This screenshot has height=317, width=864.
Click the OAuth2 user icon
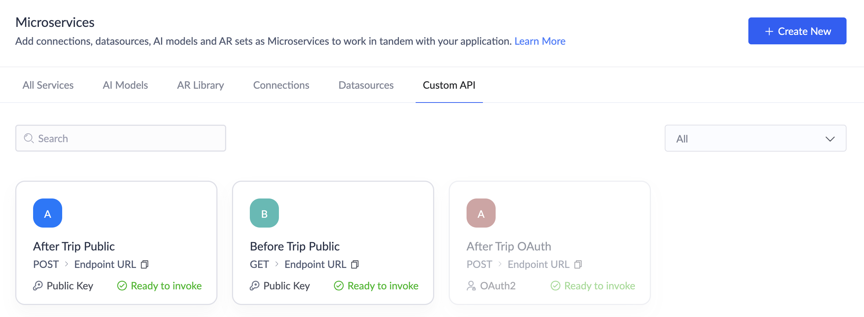pyautogui.click(x=471, y=286)
